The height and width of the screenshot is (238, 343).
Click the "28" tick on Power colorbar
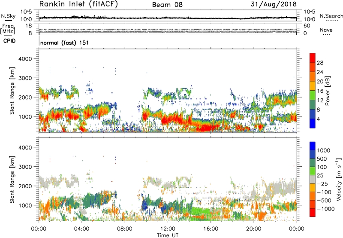(x=320, y=63)
